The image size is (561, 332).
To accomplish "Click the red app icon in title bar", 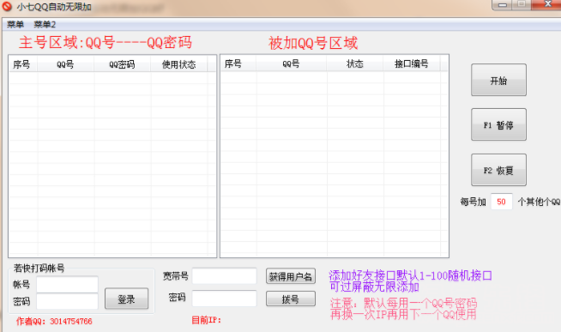I will tap(7, 6).
